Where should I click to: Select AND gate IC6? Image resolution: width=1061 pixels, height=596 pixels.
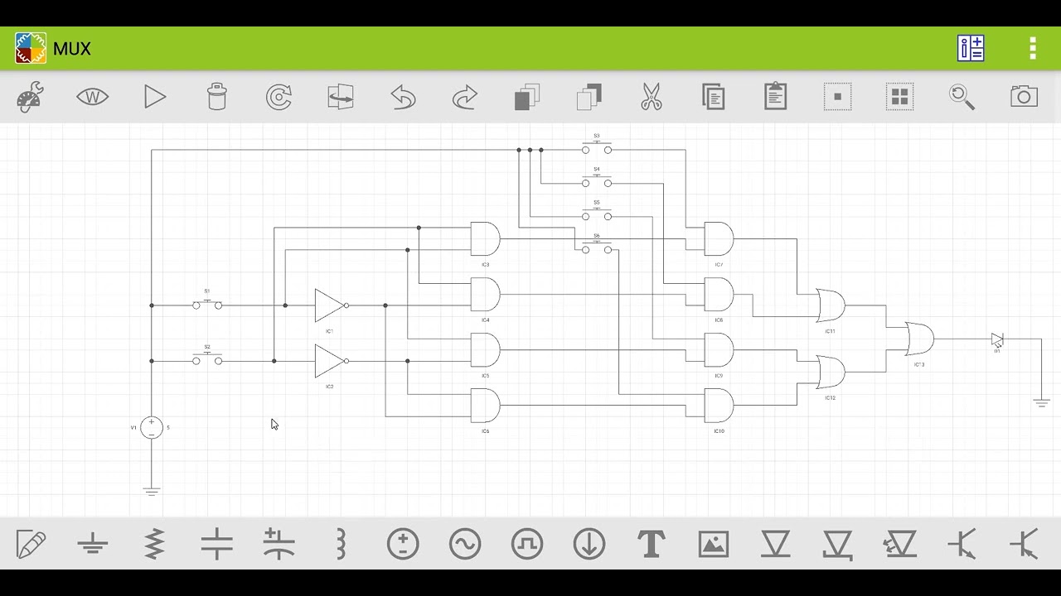[x=485, y=406]
